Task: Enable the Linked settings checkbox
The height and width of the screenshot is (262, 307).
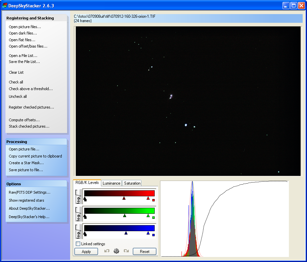Action: pos(78,244)
